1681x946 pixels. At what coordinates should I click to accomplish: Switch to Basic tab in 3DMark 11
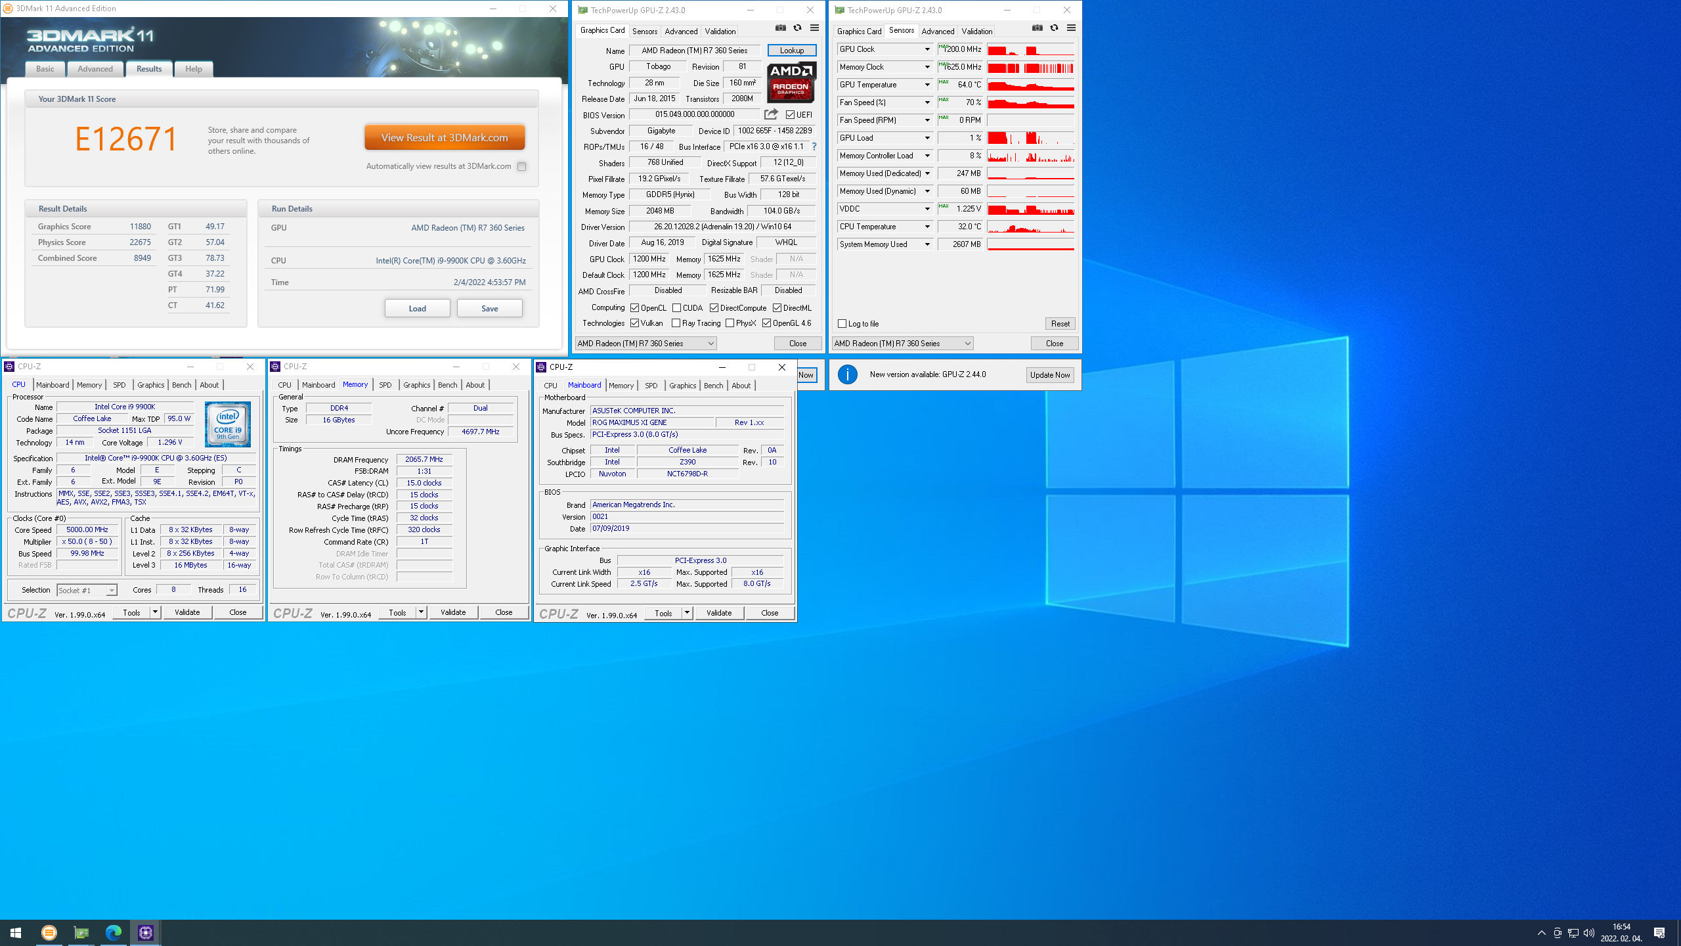coord(45,68)
